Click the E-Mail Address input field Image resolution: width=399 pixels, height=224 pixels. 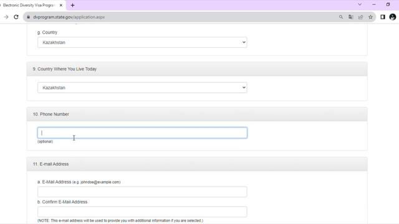[x=142, y=192]
